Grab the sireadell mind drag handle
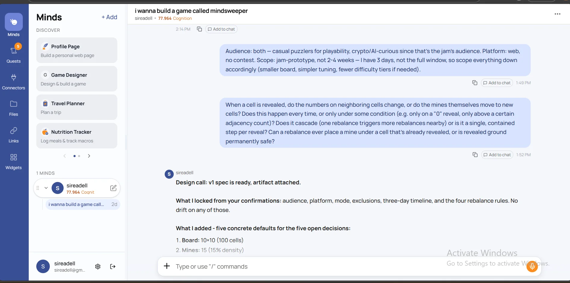Viewport: 570px width, 283px height. [x=38, y=188]
